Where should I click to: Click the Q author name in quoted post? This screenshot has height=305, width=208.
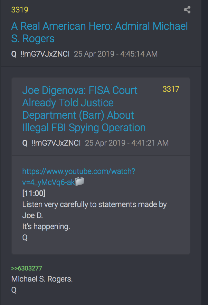point(25,143)
